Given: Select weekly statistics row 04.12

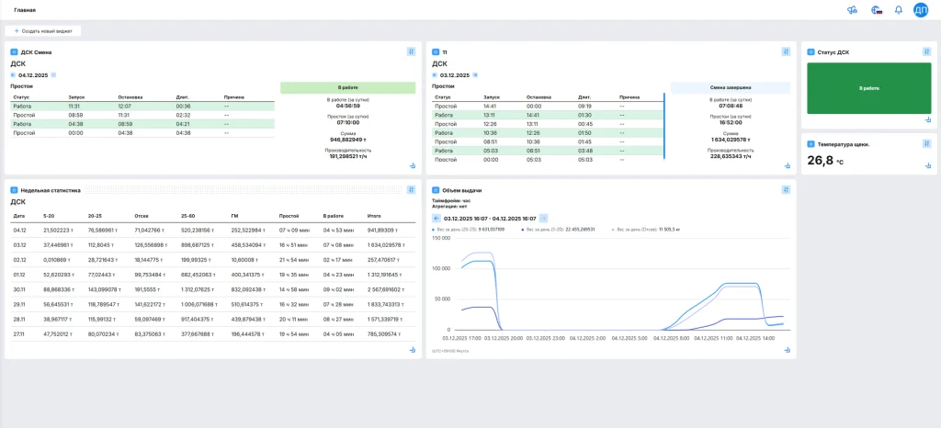Looking at the screenshot, I should [x=212, y=230].
